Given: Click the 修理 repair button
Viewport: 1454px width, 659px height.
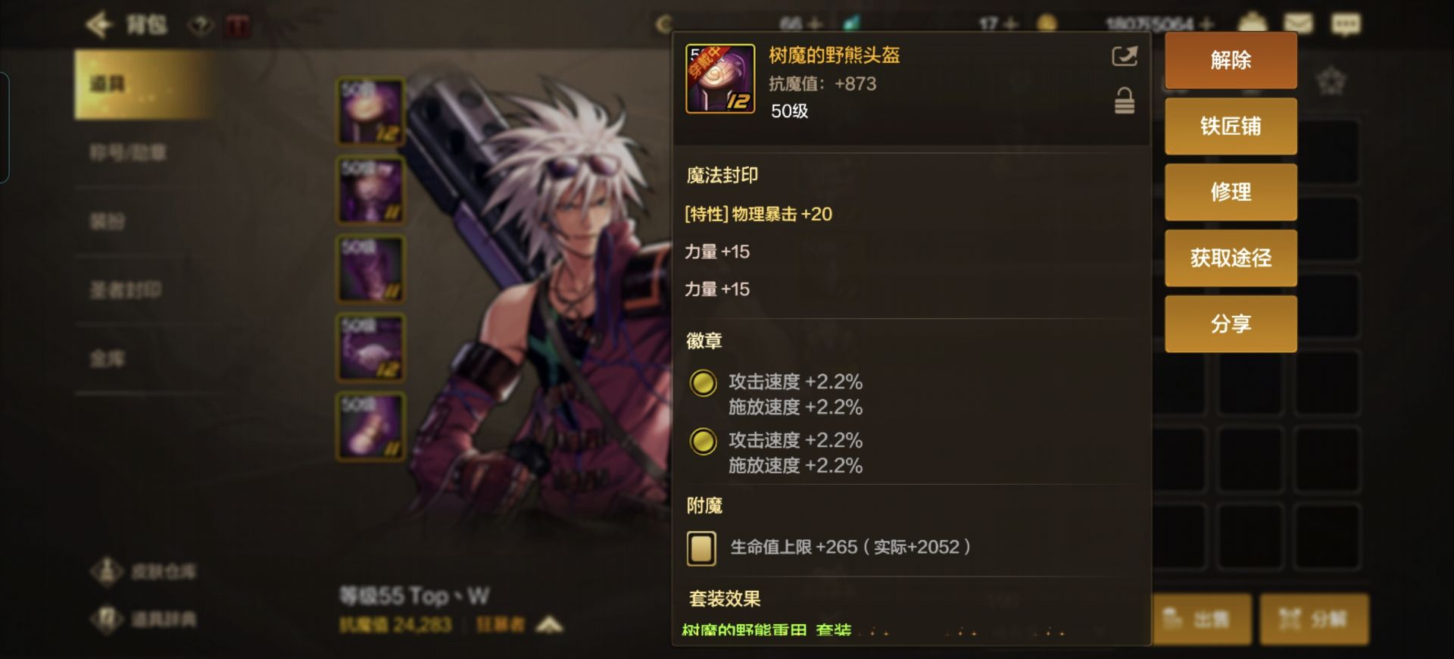Looking at the screenshot, I should click(x=1231, y=192).
